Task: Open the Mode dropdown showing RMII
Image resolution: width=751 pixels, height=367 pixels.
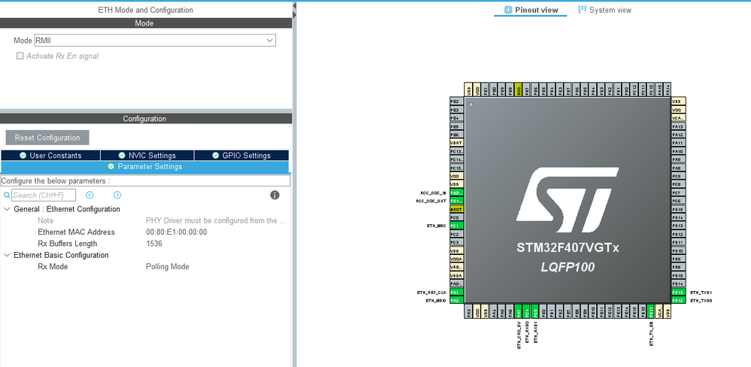Action: point(155,41)
